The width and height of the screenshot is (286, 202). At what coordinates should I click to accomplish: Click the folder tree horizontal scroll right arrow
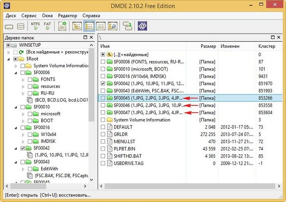pyautogui.click(x=85, y=186)
